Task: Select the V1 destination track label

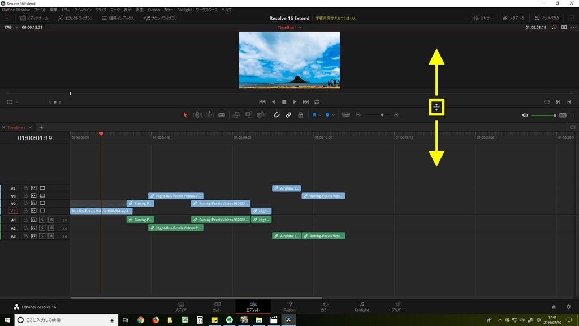Action: click(12, 211)
